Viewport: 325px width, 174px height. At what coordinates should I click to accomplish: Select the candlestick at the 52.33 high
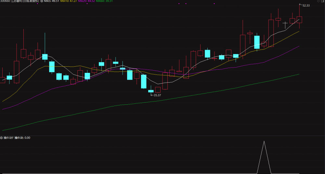click(299, 20)
